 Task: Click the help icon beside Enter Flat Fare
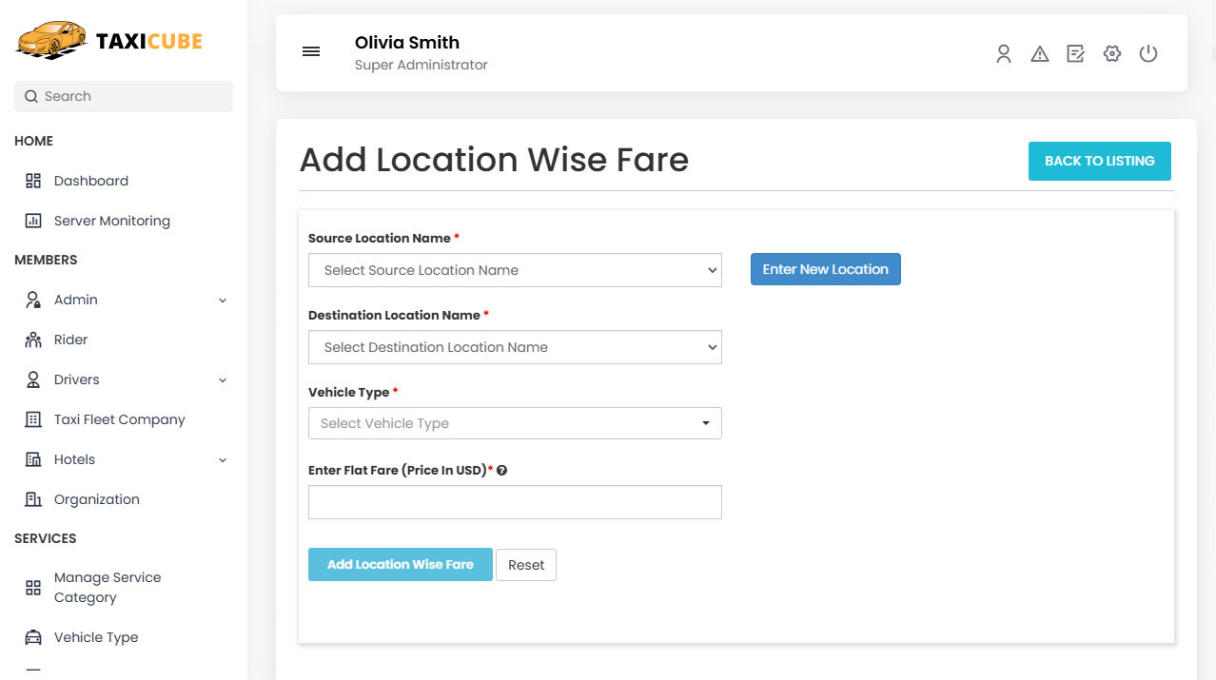click(501, 470)
